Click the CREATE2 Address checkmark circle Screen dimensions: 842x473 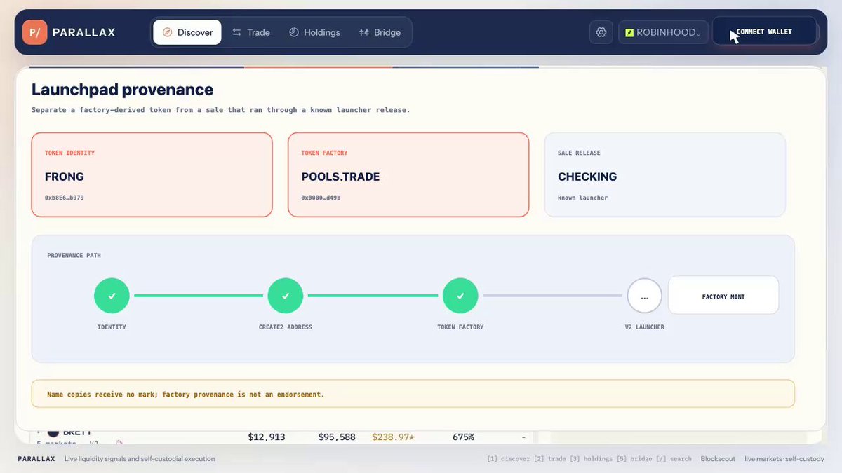tap(286, 296)
